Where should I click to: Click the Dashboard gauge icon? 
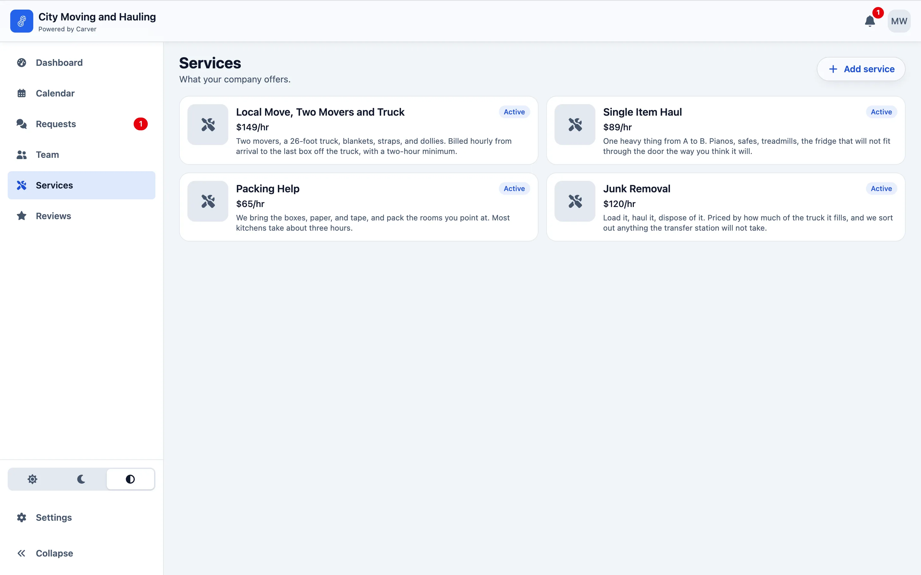coord(22,63)
